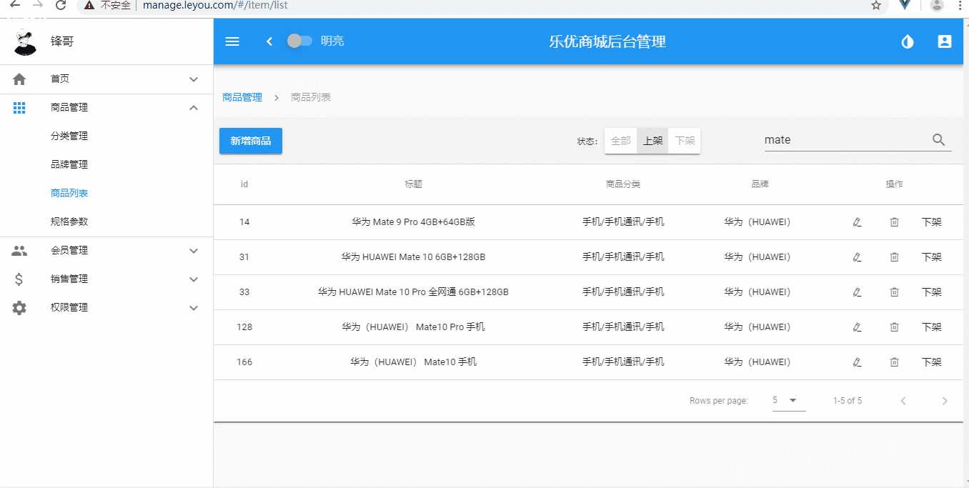
Task: Click the grid icon beside 商品管理
Action: [19, 108]
